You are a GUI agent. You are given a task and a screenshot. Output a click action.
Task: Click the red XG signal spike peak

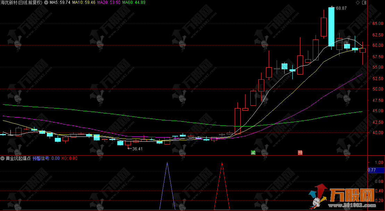click(222, 163)
